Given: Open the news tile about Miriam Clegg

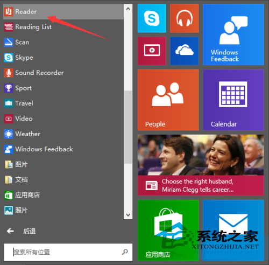Looking at the screenshot, I should pyautogui.click(x=201, y=165).
